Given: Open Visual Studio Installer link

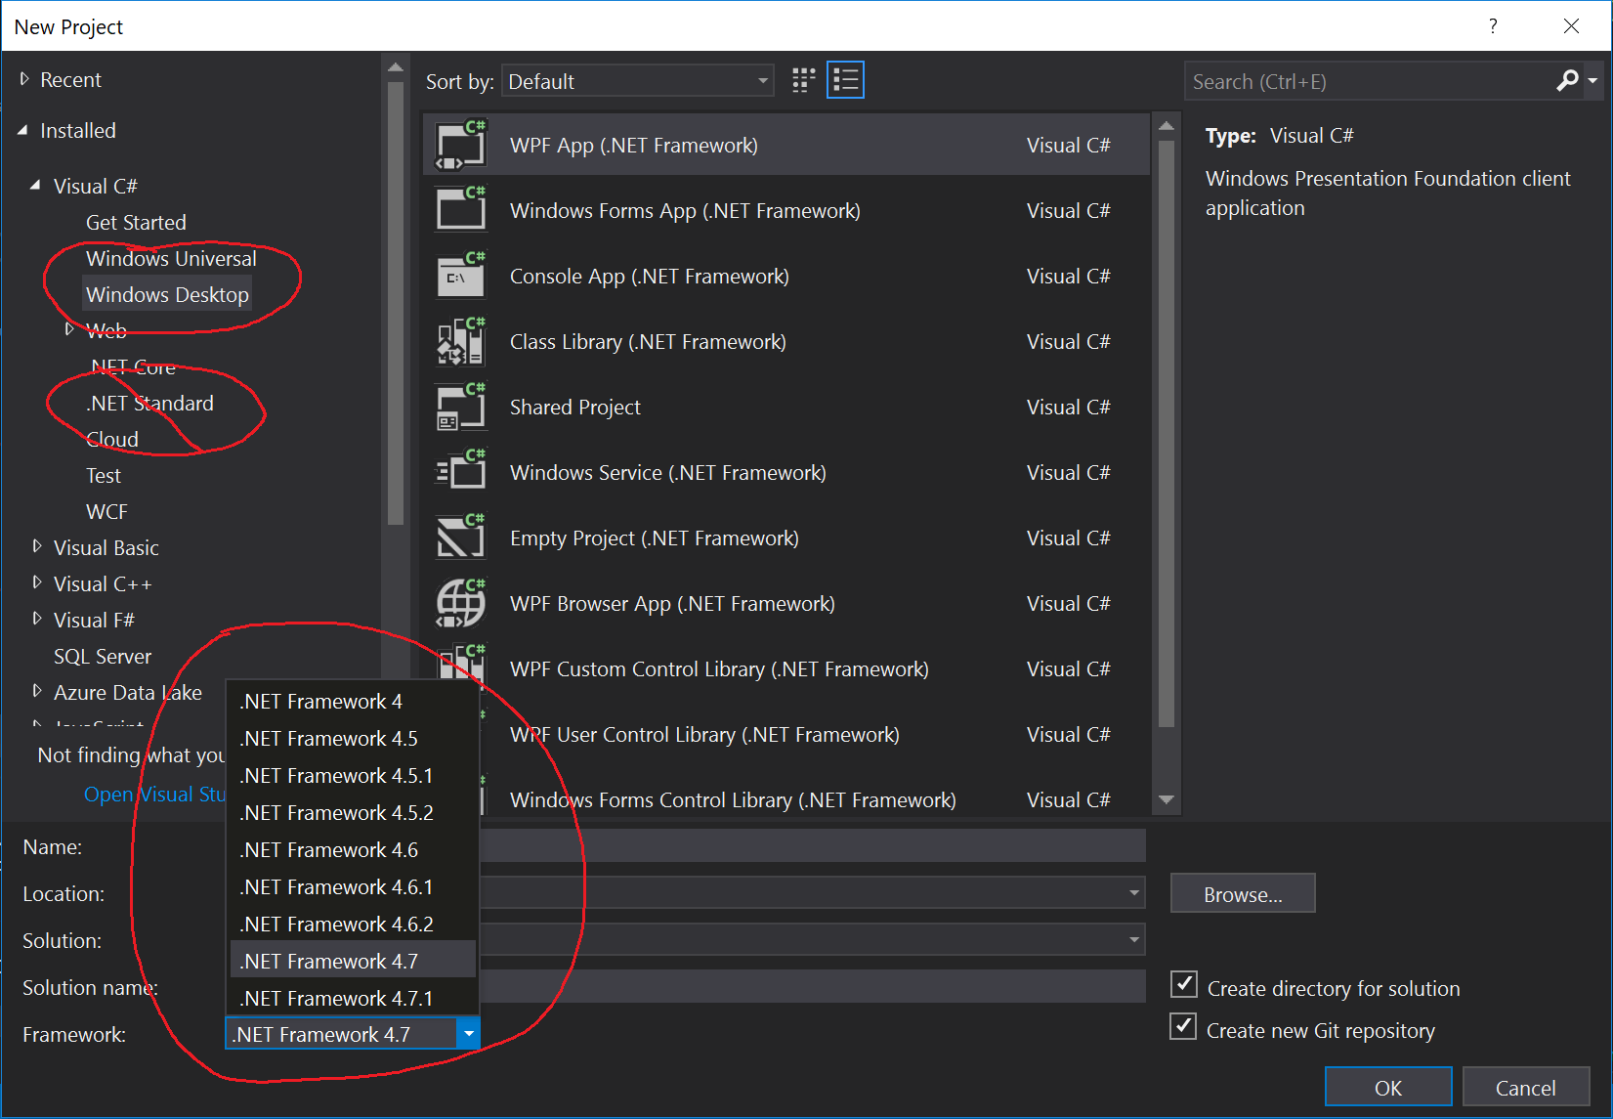Looking at the screenshot, I should 154,795.
